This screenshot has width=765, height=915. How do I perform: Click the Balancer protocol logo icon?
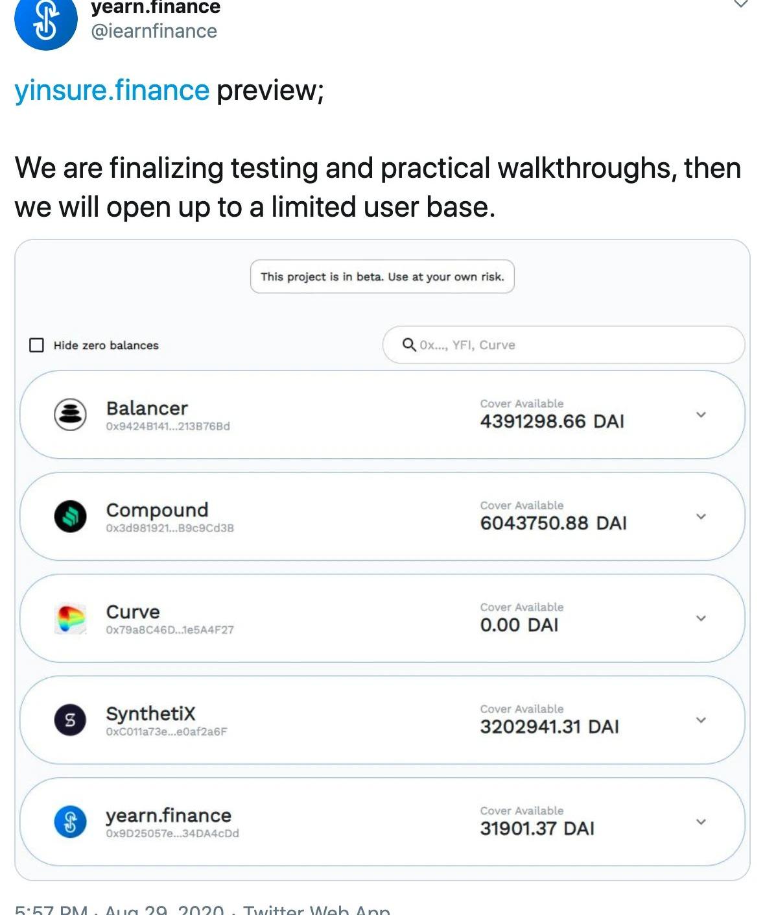pos(70,415)
